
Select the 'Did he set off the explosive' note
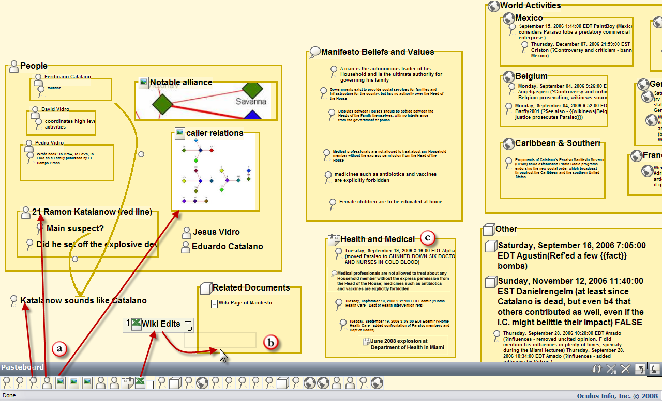(97, 245)
